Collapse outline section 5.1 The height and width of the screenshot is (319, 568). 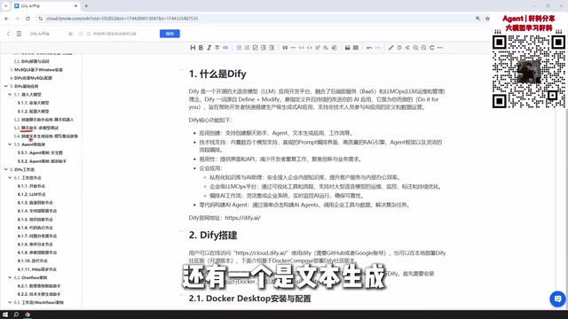click(10, 95)
